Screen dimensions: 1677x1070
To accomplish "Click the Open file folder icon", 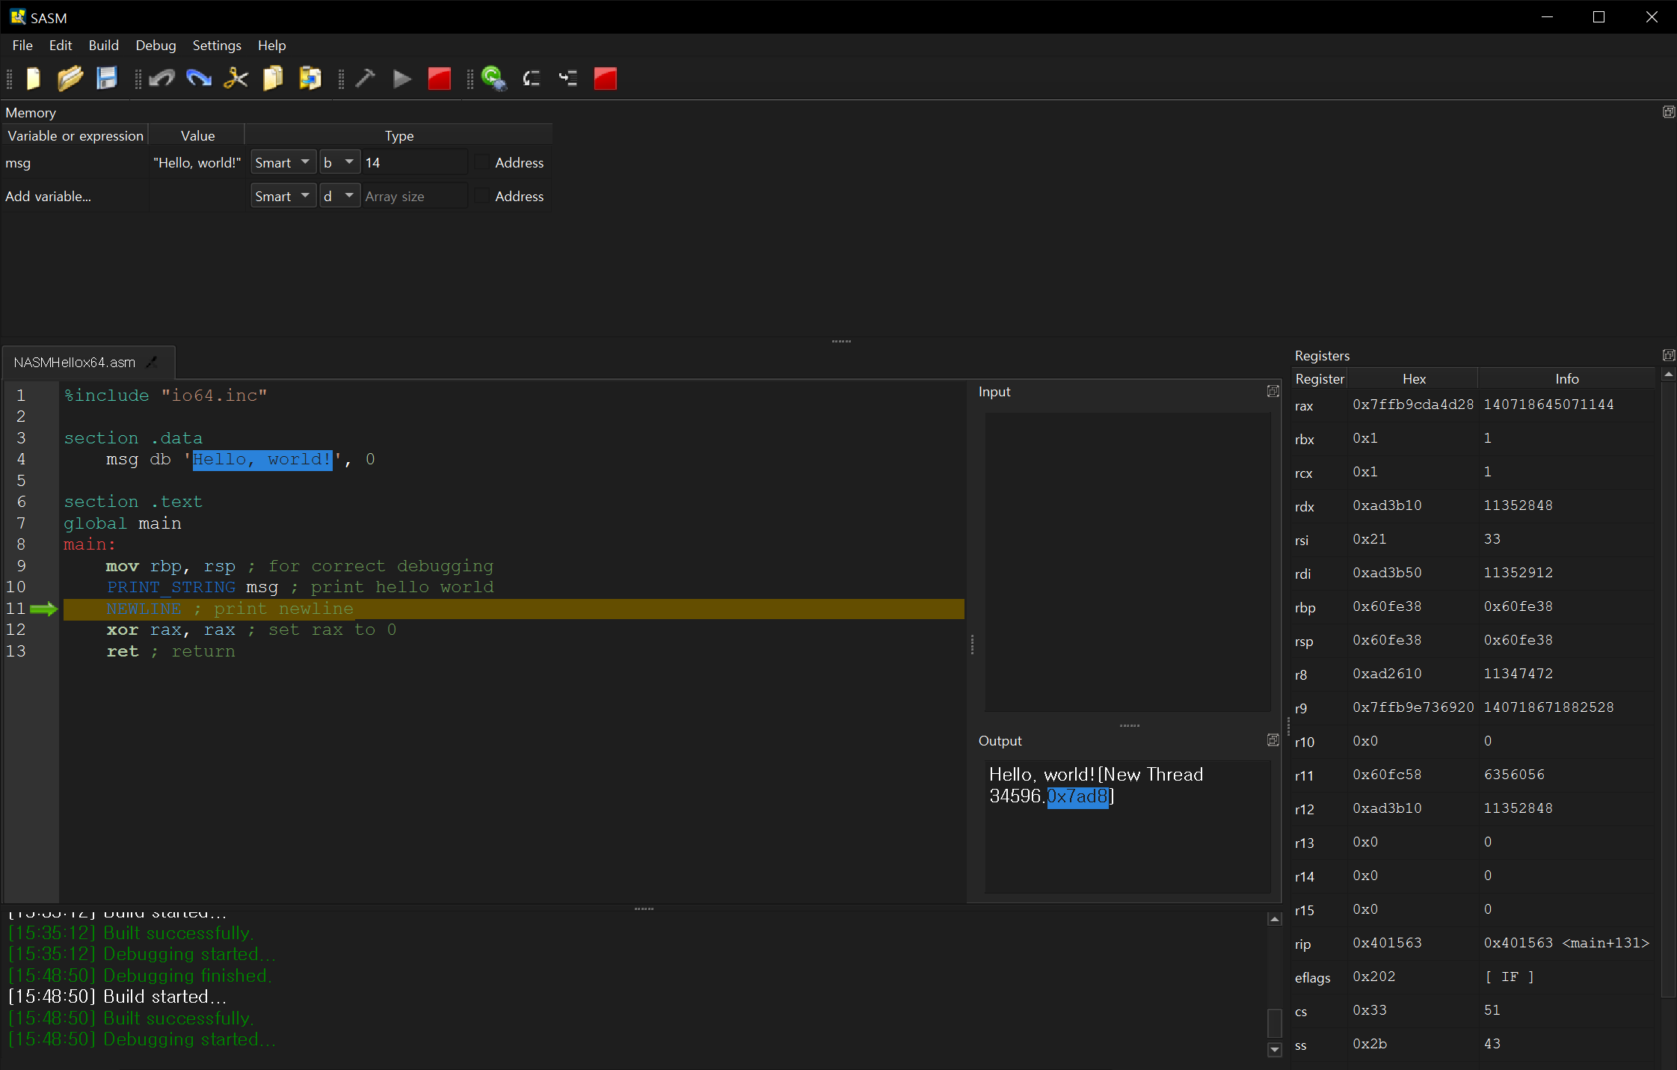I will point(70,79).
